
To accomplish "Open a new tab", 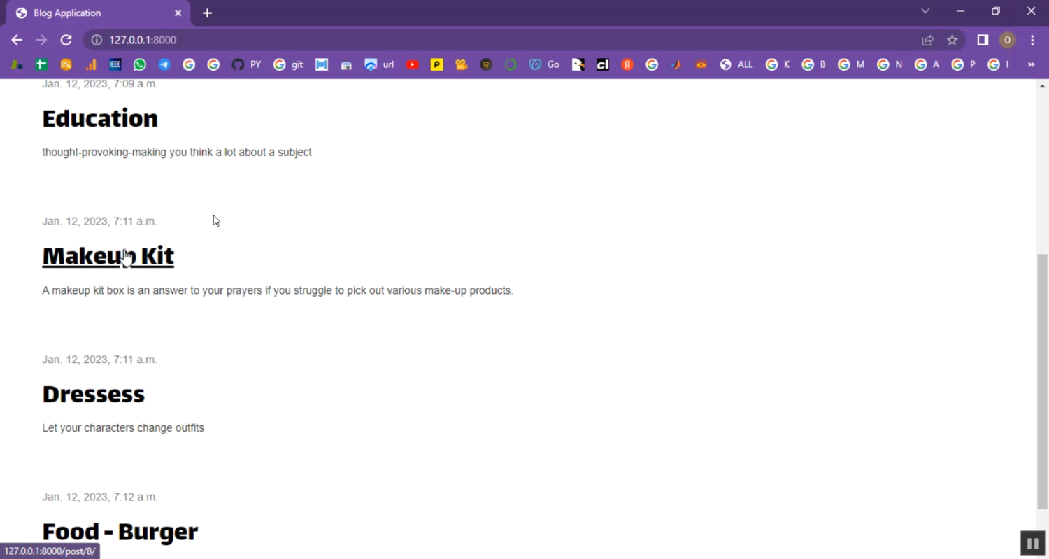I will [x=207, y=13].
